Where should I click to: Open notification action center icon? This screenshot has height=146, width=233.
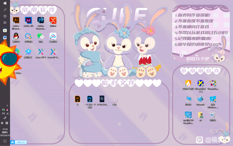tap(5, 141)
